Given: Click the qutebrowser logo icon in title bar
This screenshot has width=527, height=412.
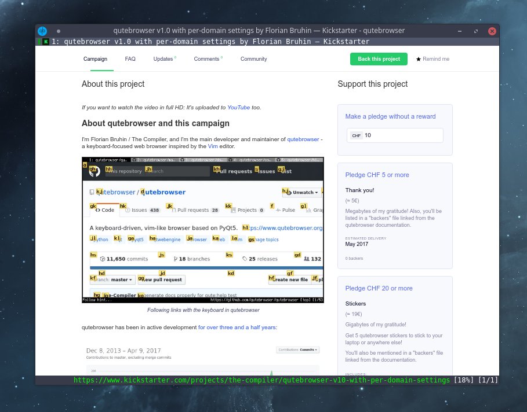Looking at the screenshot, I should [x=42, y=31].
